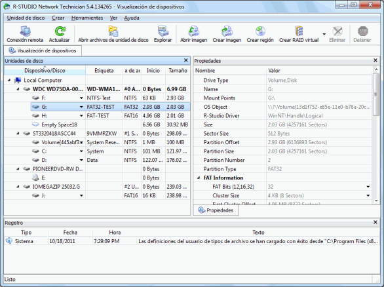Open the Conexión remota tool
Image resolution: width=384 pixels, height=287 pixels.
click(25, 34)
